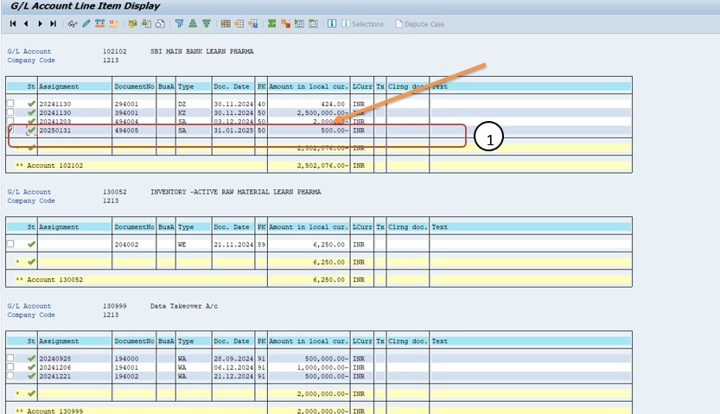Click the green status check of row 494005
The height and width of the screenshot is (414, 720).
[31, 131]
